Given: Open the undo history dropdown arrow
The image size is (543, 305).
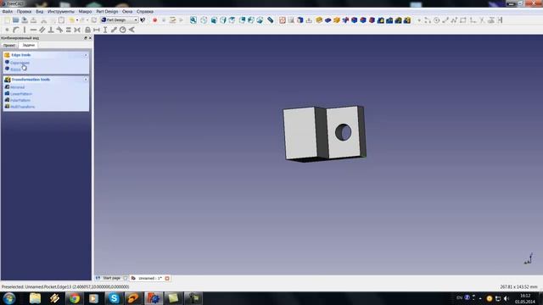Looking at the screenshot, I should pos(77,20).
